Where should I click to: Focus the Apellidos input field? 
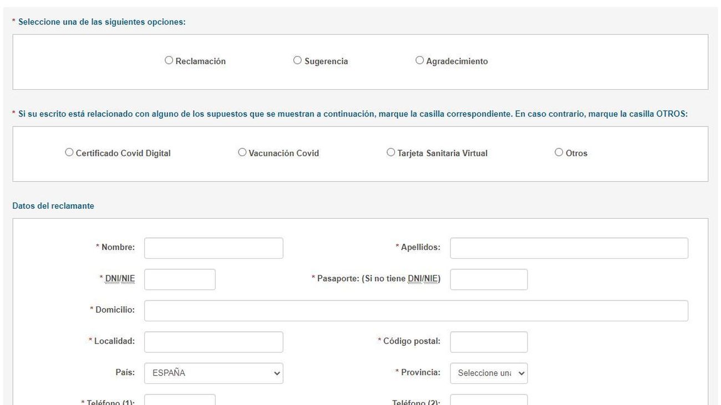pyautogui.click(x=568, y=248)
